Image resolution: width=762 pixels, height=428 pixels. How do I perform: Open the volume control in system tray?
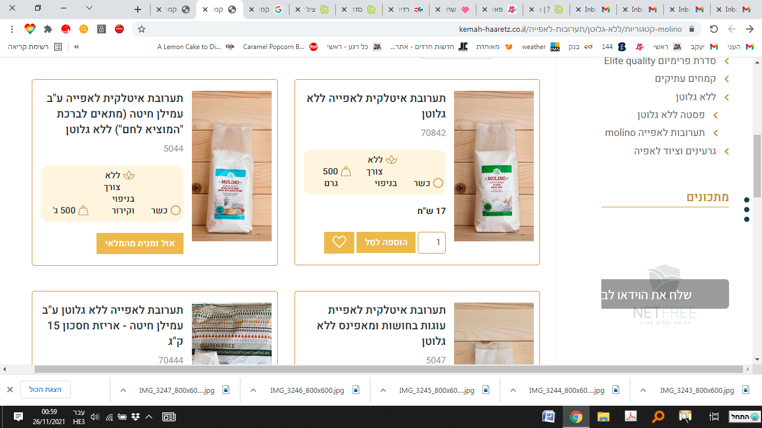(95, 417)
